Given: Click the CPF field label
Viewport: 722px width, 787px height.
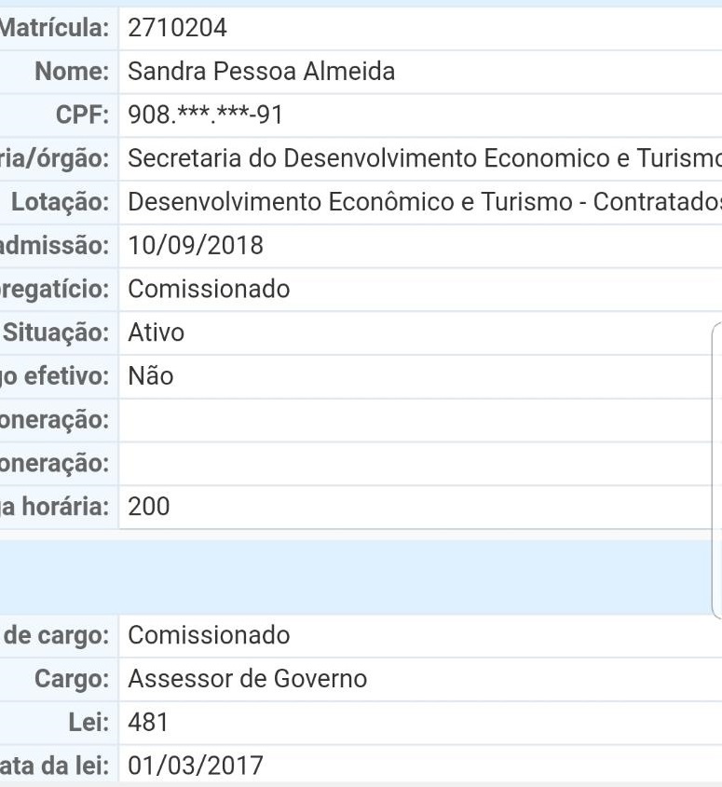Looking at the screenshot, I should point(83,115).
